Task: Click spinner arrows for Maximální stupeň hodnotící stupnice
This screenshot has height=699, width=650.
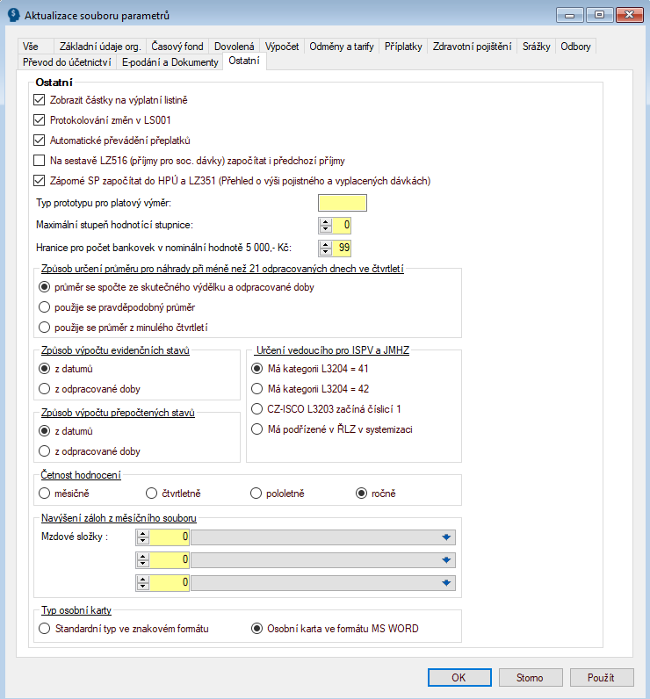Action: coord(324,226)
